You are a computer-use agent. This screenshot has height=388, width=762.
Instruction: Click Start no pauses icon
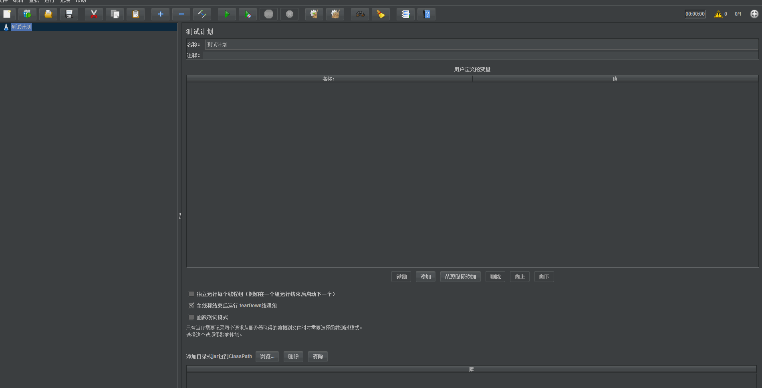tap(248, 14)
